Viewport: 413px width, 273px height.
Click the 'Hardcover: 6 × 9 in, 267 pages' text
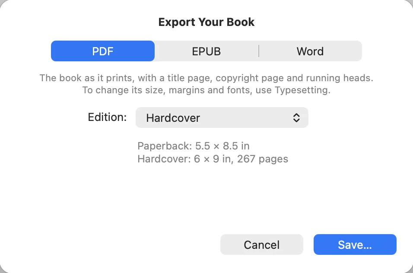213,159
